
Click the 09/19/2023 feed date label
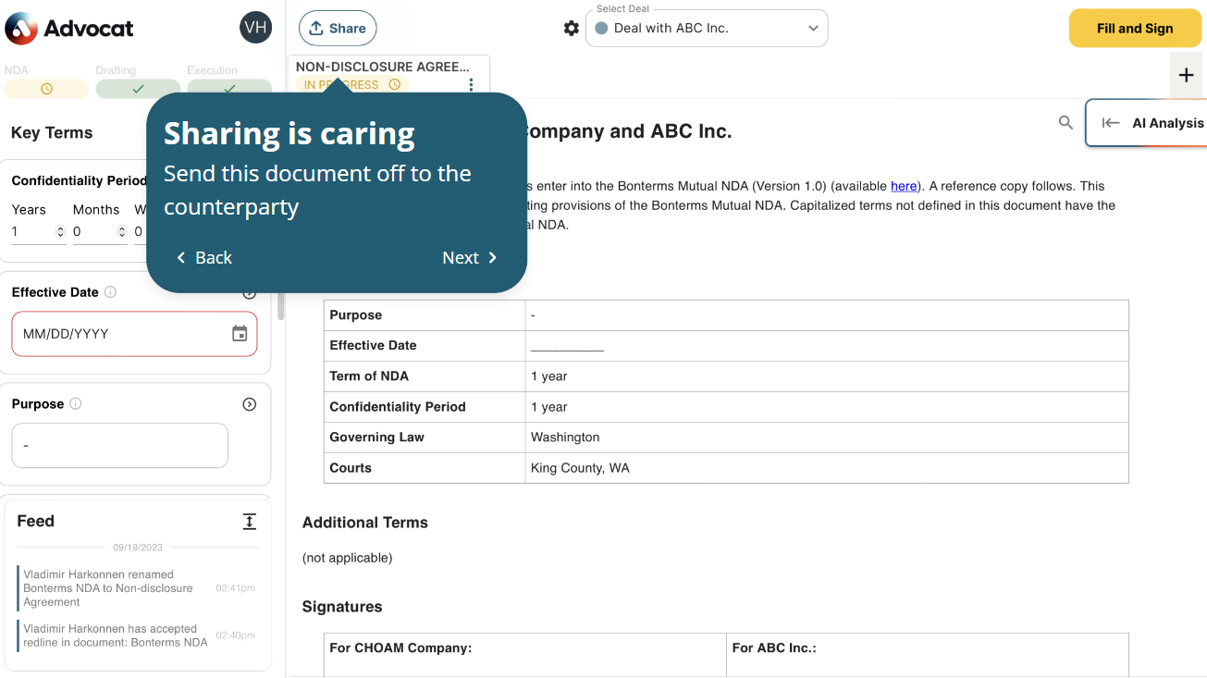click(137, 548)
